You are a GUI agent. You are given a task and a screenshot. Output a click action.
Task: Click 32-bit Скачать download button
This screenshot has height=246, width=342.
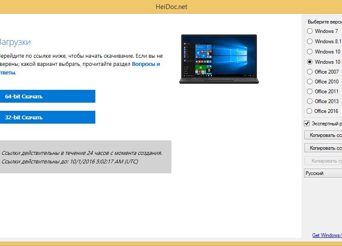click(x=47, y=117)
